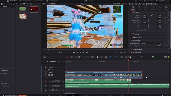Click the Opacity 100.00 value field

tap(159, 46)
